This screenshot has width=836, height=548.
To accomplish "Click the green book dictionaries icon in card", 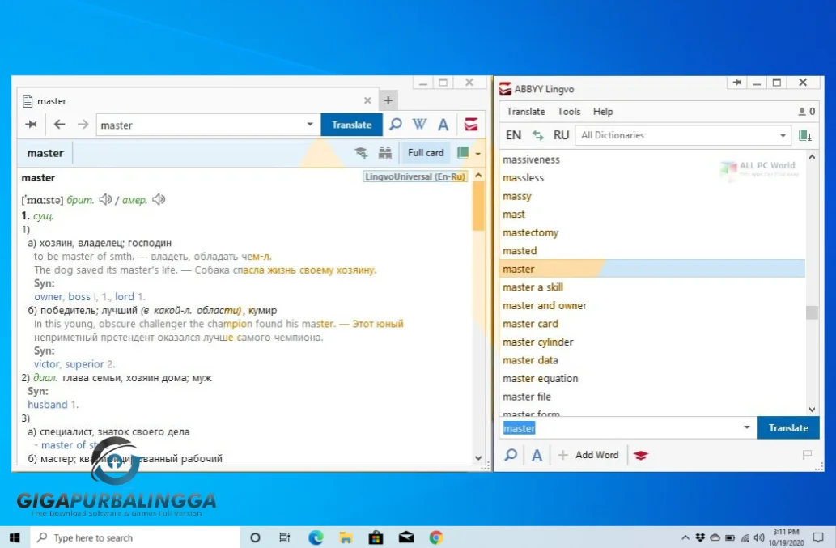I will tap(463, 153).
